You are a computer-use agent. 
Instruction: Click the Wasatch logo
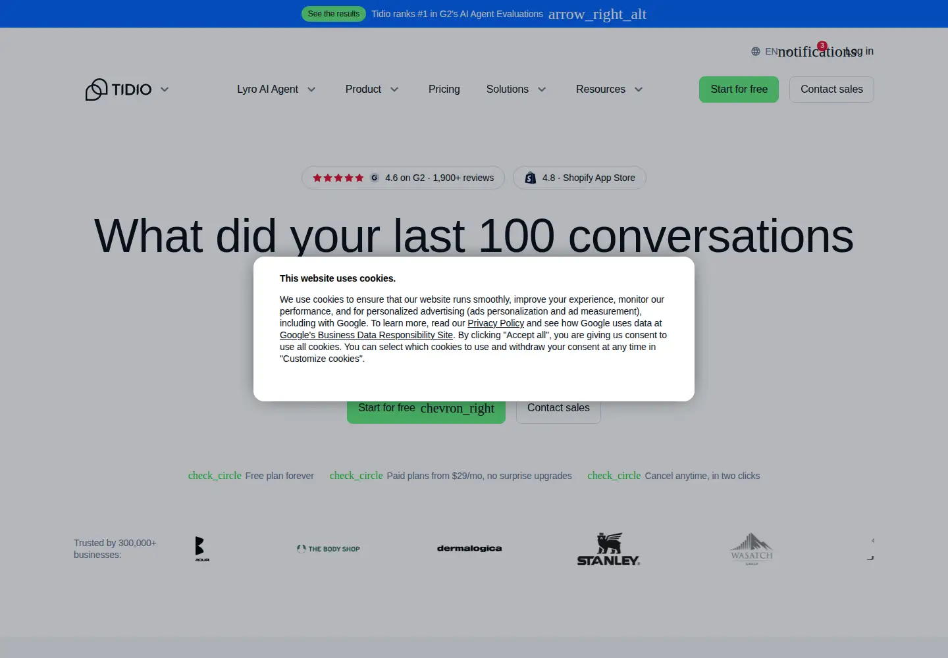coord(752,549)
